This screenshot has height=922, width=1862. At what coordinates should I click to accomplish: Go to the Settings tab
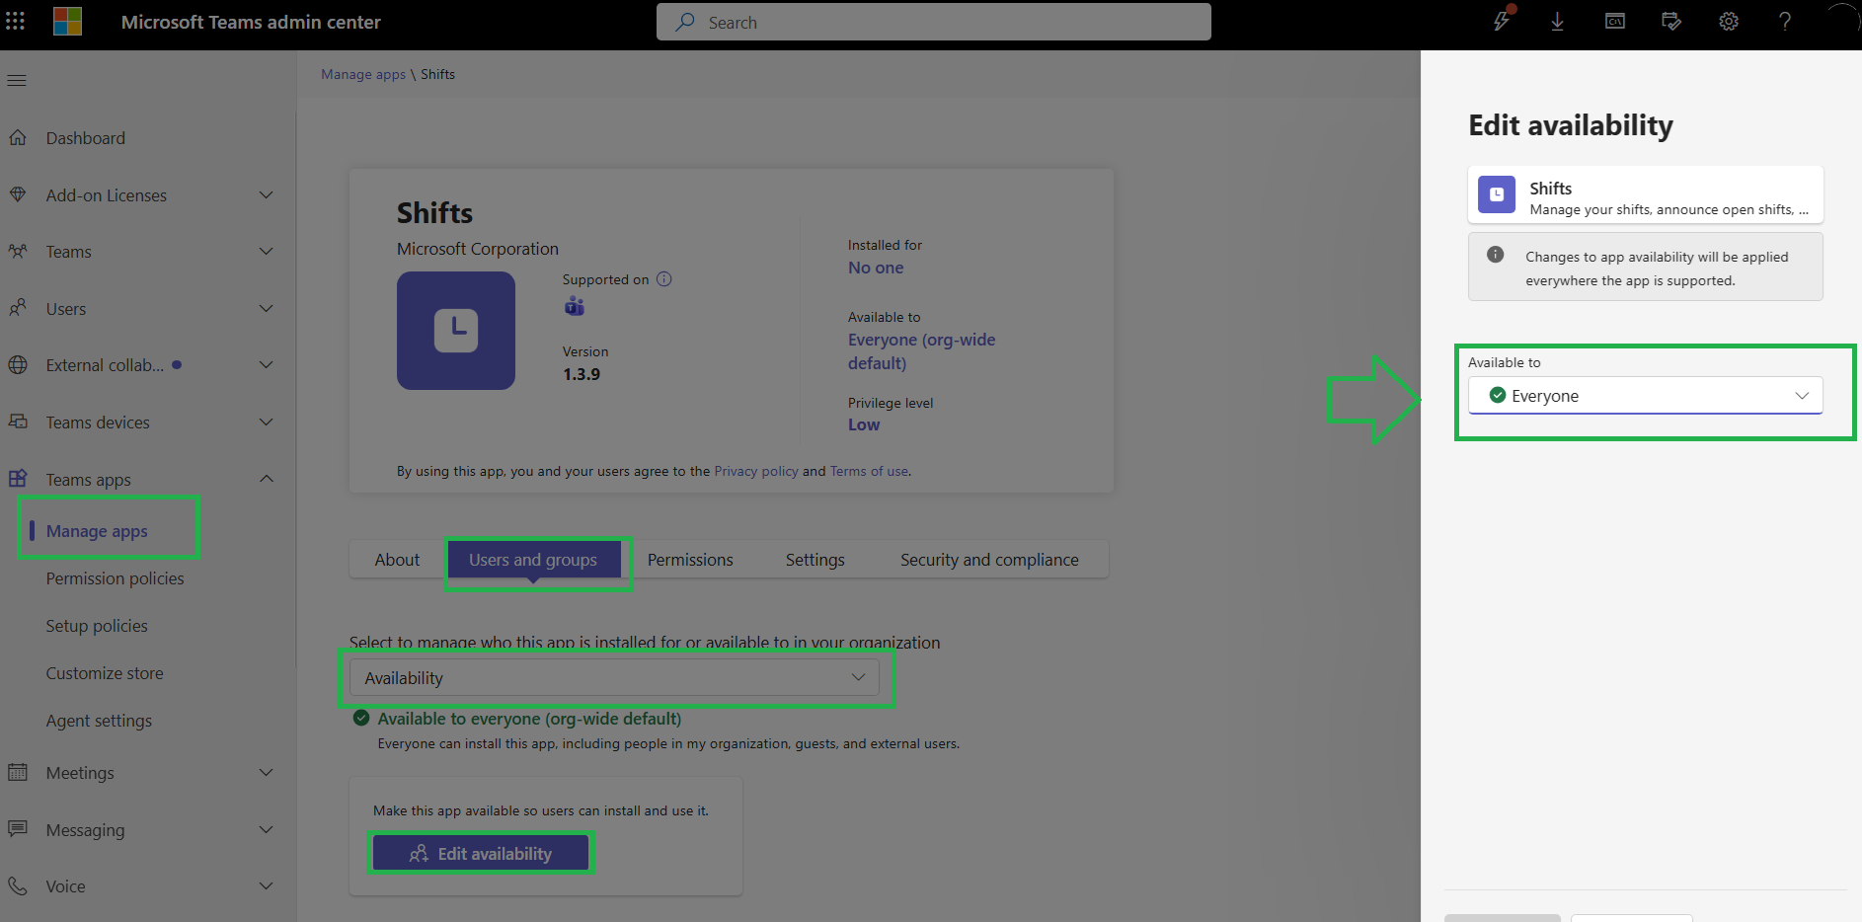(x=815, y=560)
